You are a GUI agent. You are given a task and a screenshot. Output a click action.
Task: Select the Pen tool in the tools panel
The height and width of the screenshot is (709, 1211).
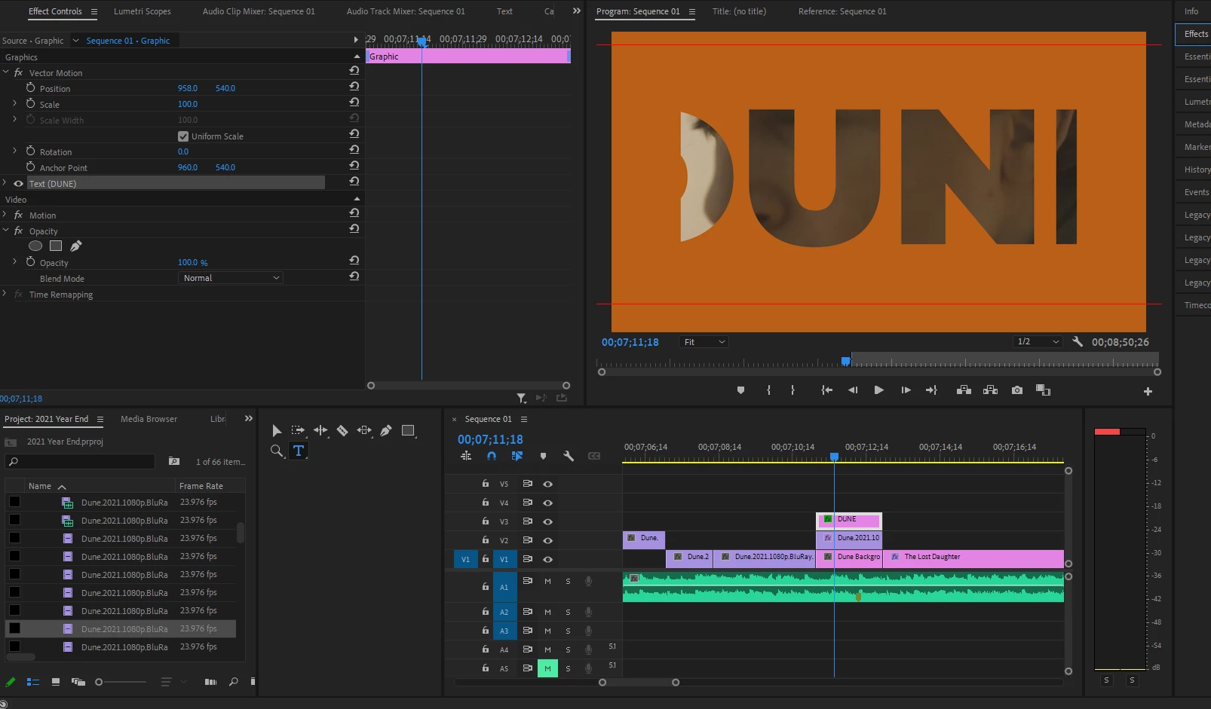[x=386, y=430]
